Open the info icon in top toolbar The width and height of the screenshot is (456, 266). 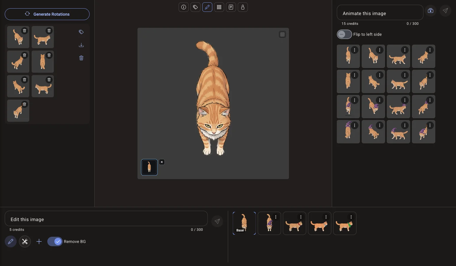pos(184,7)
